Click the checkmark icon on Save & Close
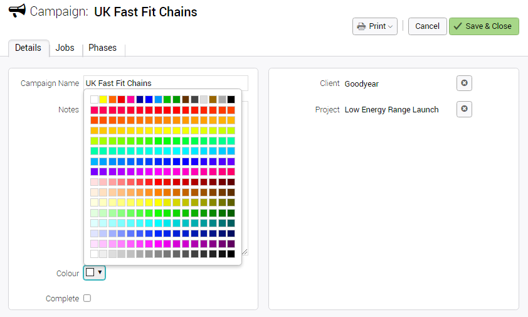 458,26
